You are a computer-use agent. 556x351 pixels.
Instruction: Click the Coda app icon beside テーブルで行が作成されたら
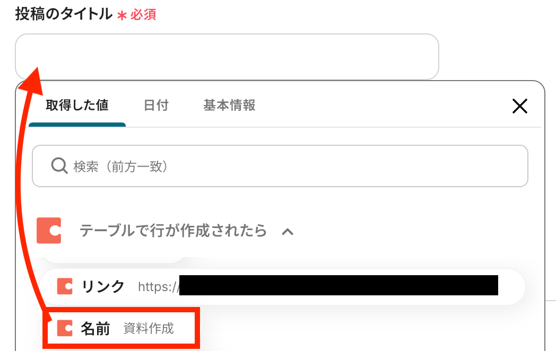49,231
